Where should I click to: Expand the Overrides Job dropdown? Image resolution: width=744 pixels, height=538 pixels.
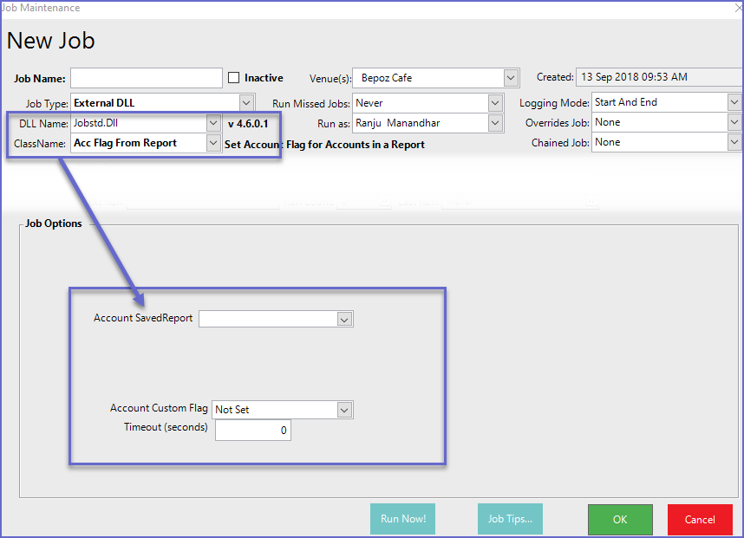[x=734, y=122]
